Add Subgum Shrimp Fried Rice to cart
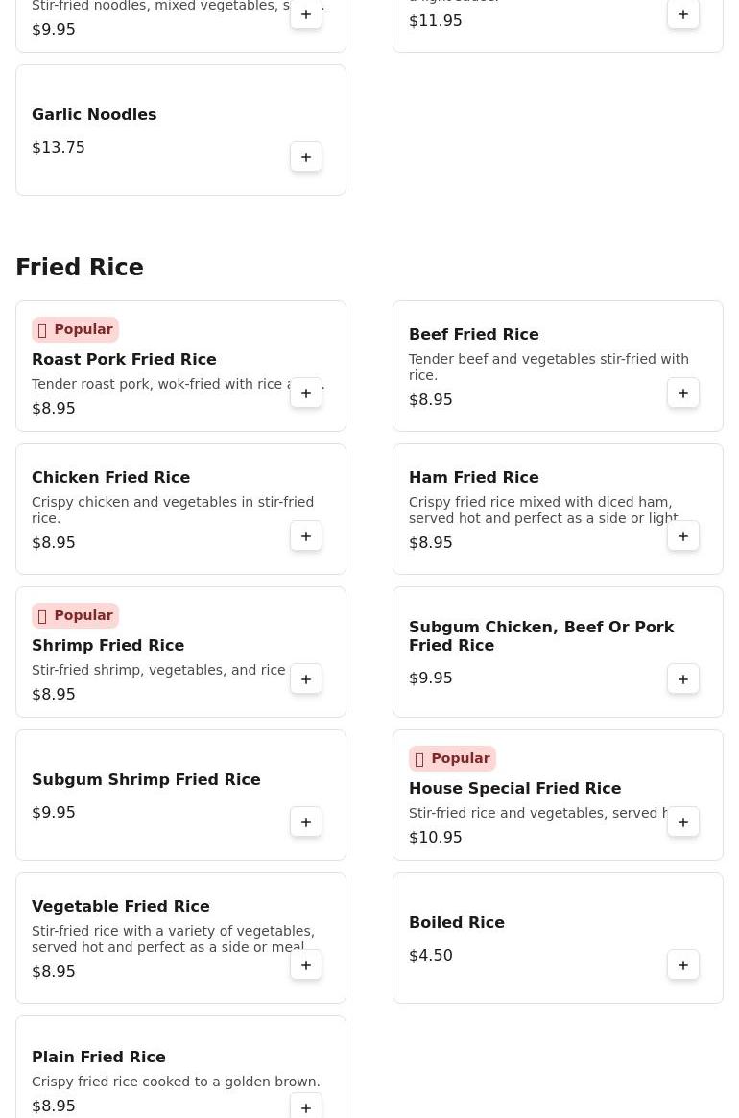 click(x=306, y=822)
